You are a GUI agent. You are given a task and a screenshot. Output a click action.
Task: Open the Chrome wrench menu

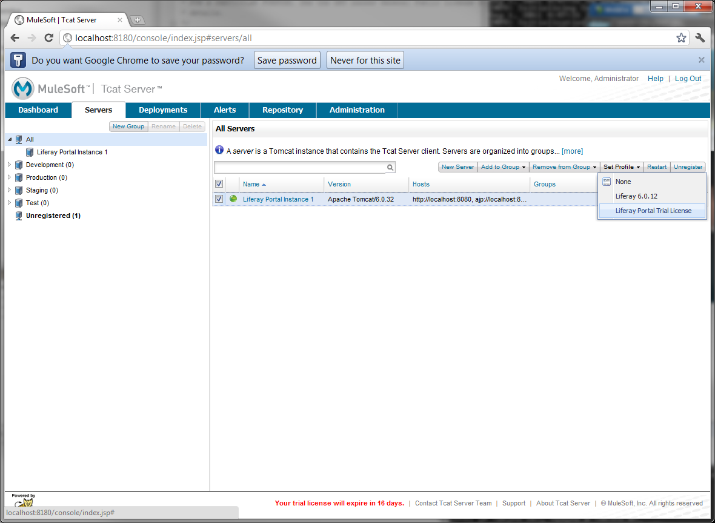click(700, 38)
